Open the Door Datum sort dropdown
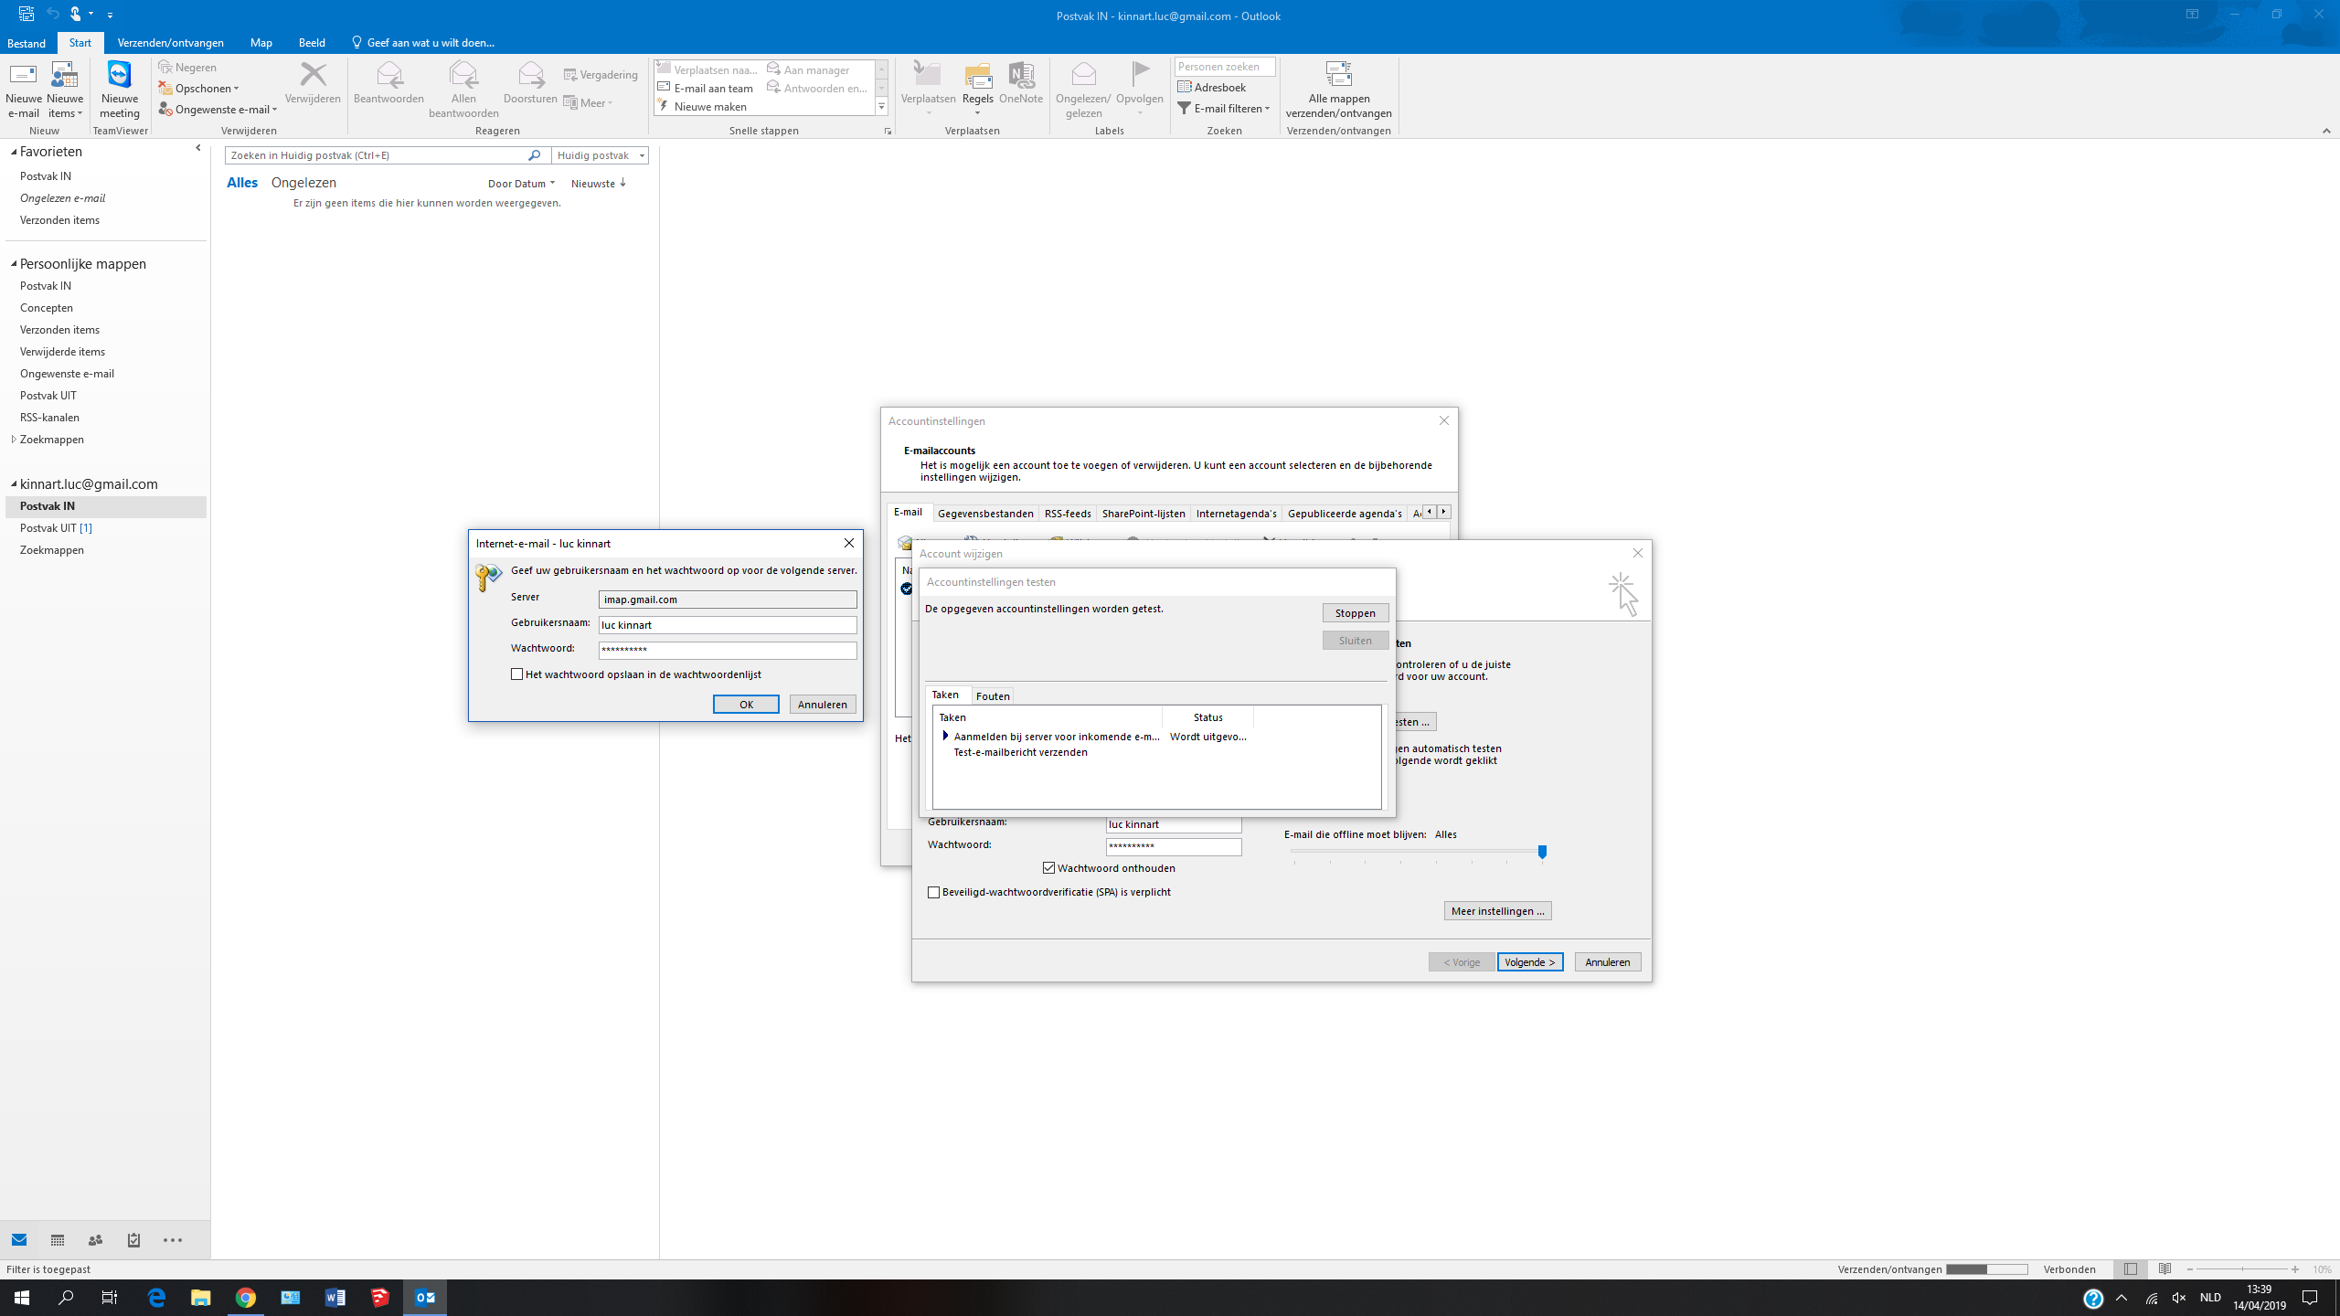 click(x=521, y=184)
